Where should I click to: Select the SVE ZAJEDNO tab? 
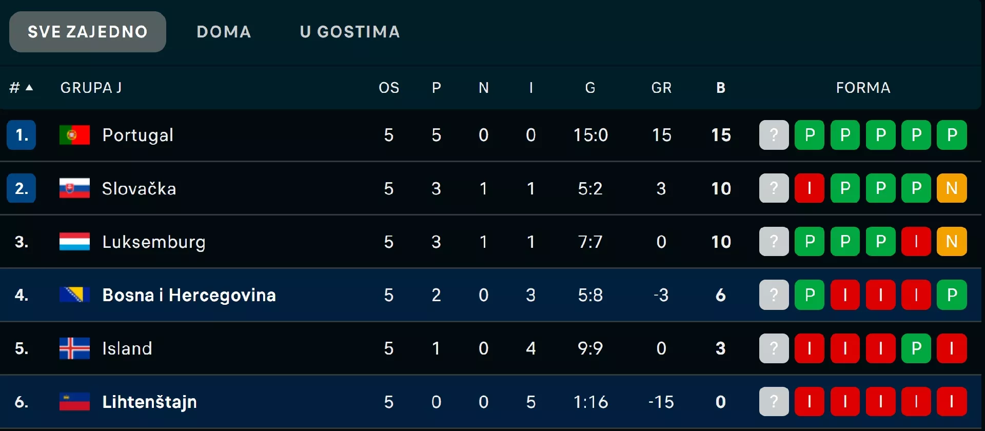pos(88,32)
